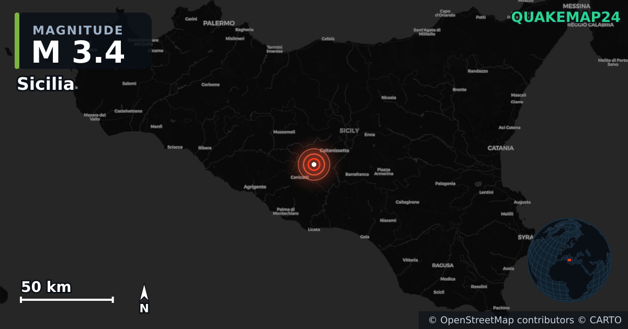Click the Castelvetrano town label
Screen dimensions: 628x329
tap(128, 111)
